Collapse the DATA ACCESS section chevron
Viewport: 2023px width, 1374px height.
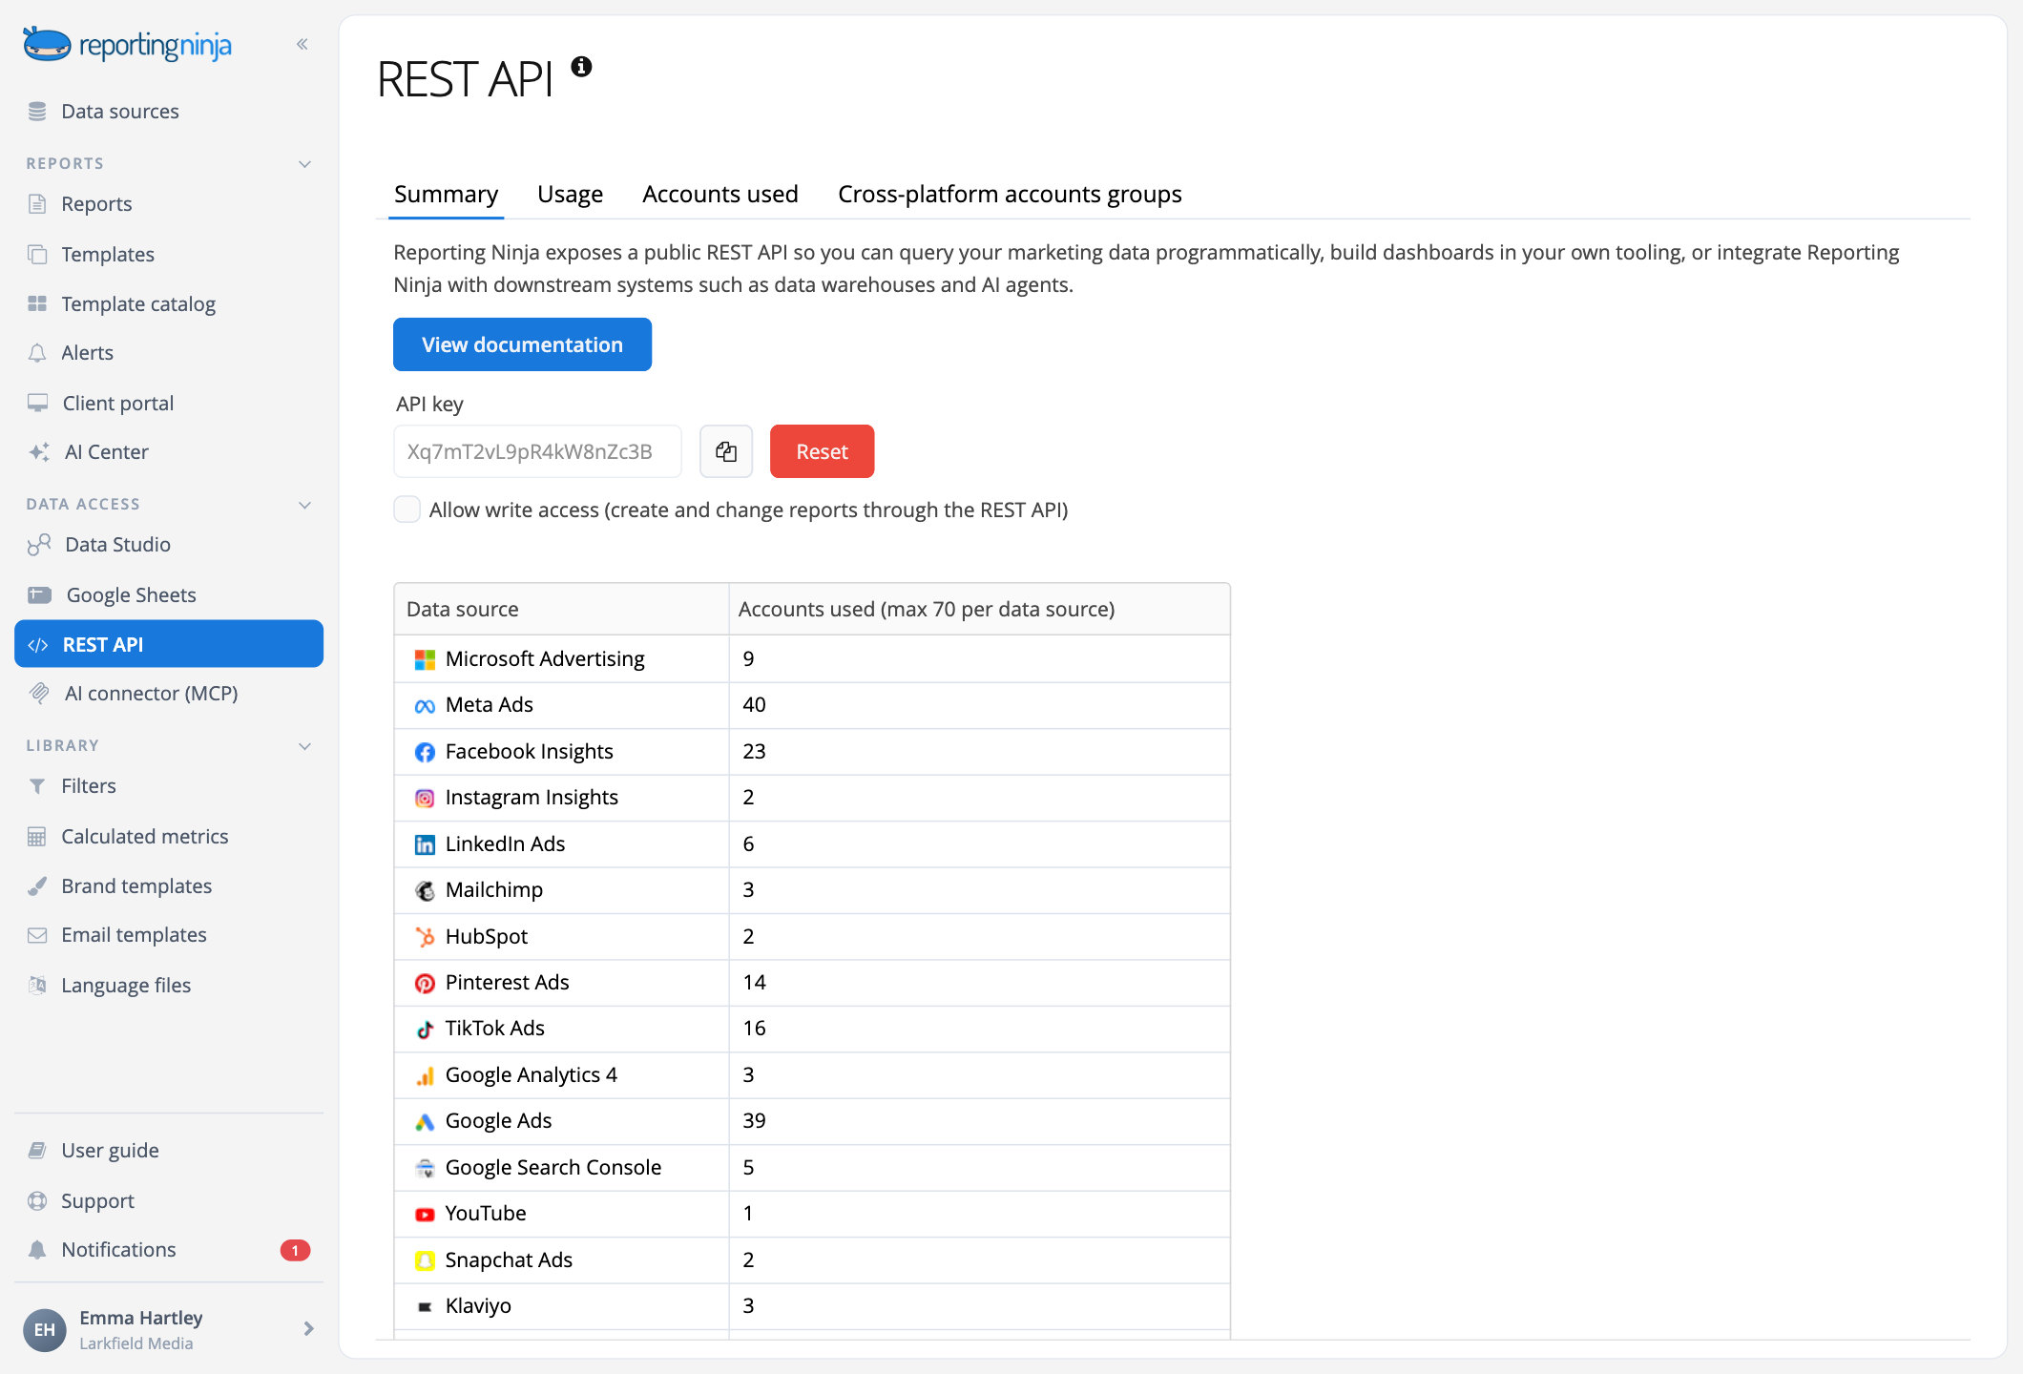coord(305,505)
